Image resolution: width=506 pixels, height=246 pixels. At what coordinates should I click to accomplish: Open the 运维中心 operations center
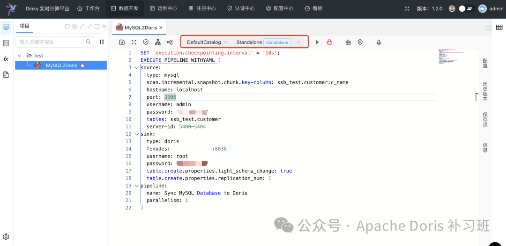164,9
